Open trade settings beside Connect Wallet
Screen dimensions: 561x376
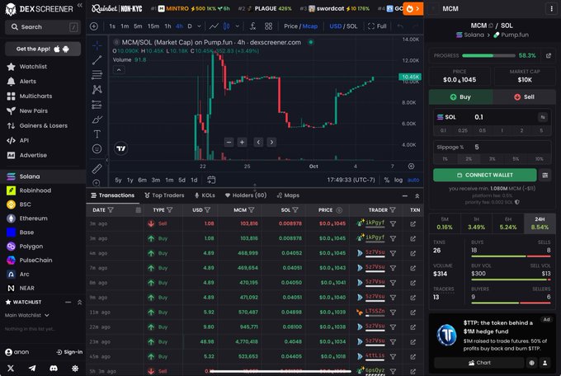(x=544, y=175)
